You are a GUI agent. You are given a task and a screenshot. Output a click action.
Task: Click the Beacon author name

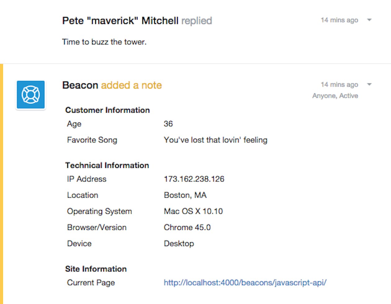(80, 85)
